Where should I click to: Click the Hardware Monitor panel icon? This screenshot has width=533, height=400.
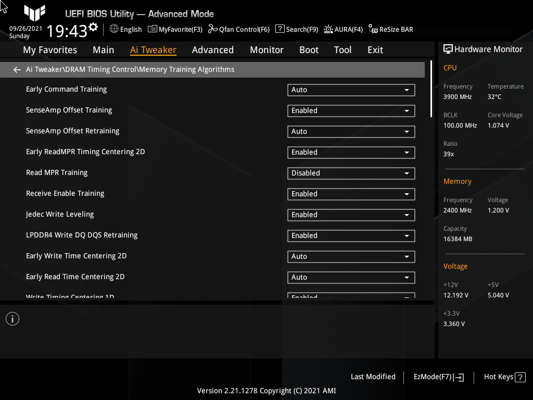[x=448, y=49]
